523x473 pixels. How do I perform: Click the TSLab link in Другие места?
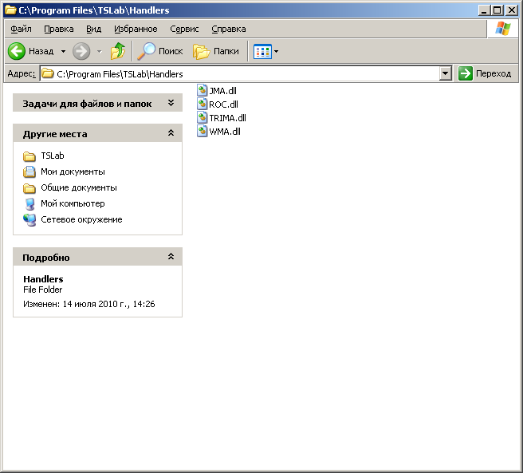click(53, 156)
